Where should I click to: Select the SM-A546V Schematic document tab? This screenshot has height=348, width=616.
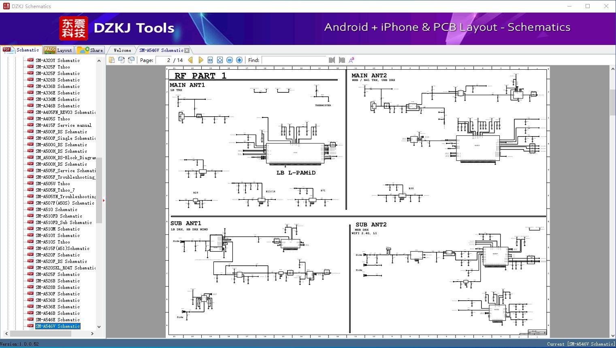161,50
